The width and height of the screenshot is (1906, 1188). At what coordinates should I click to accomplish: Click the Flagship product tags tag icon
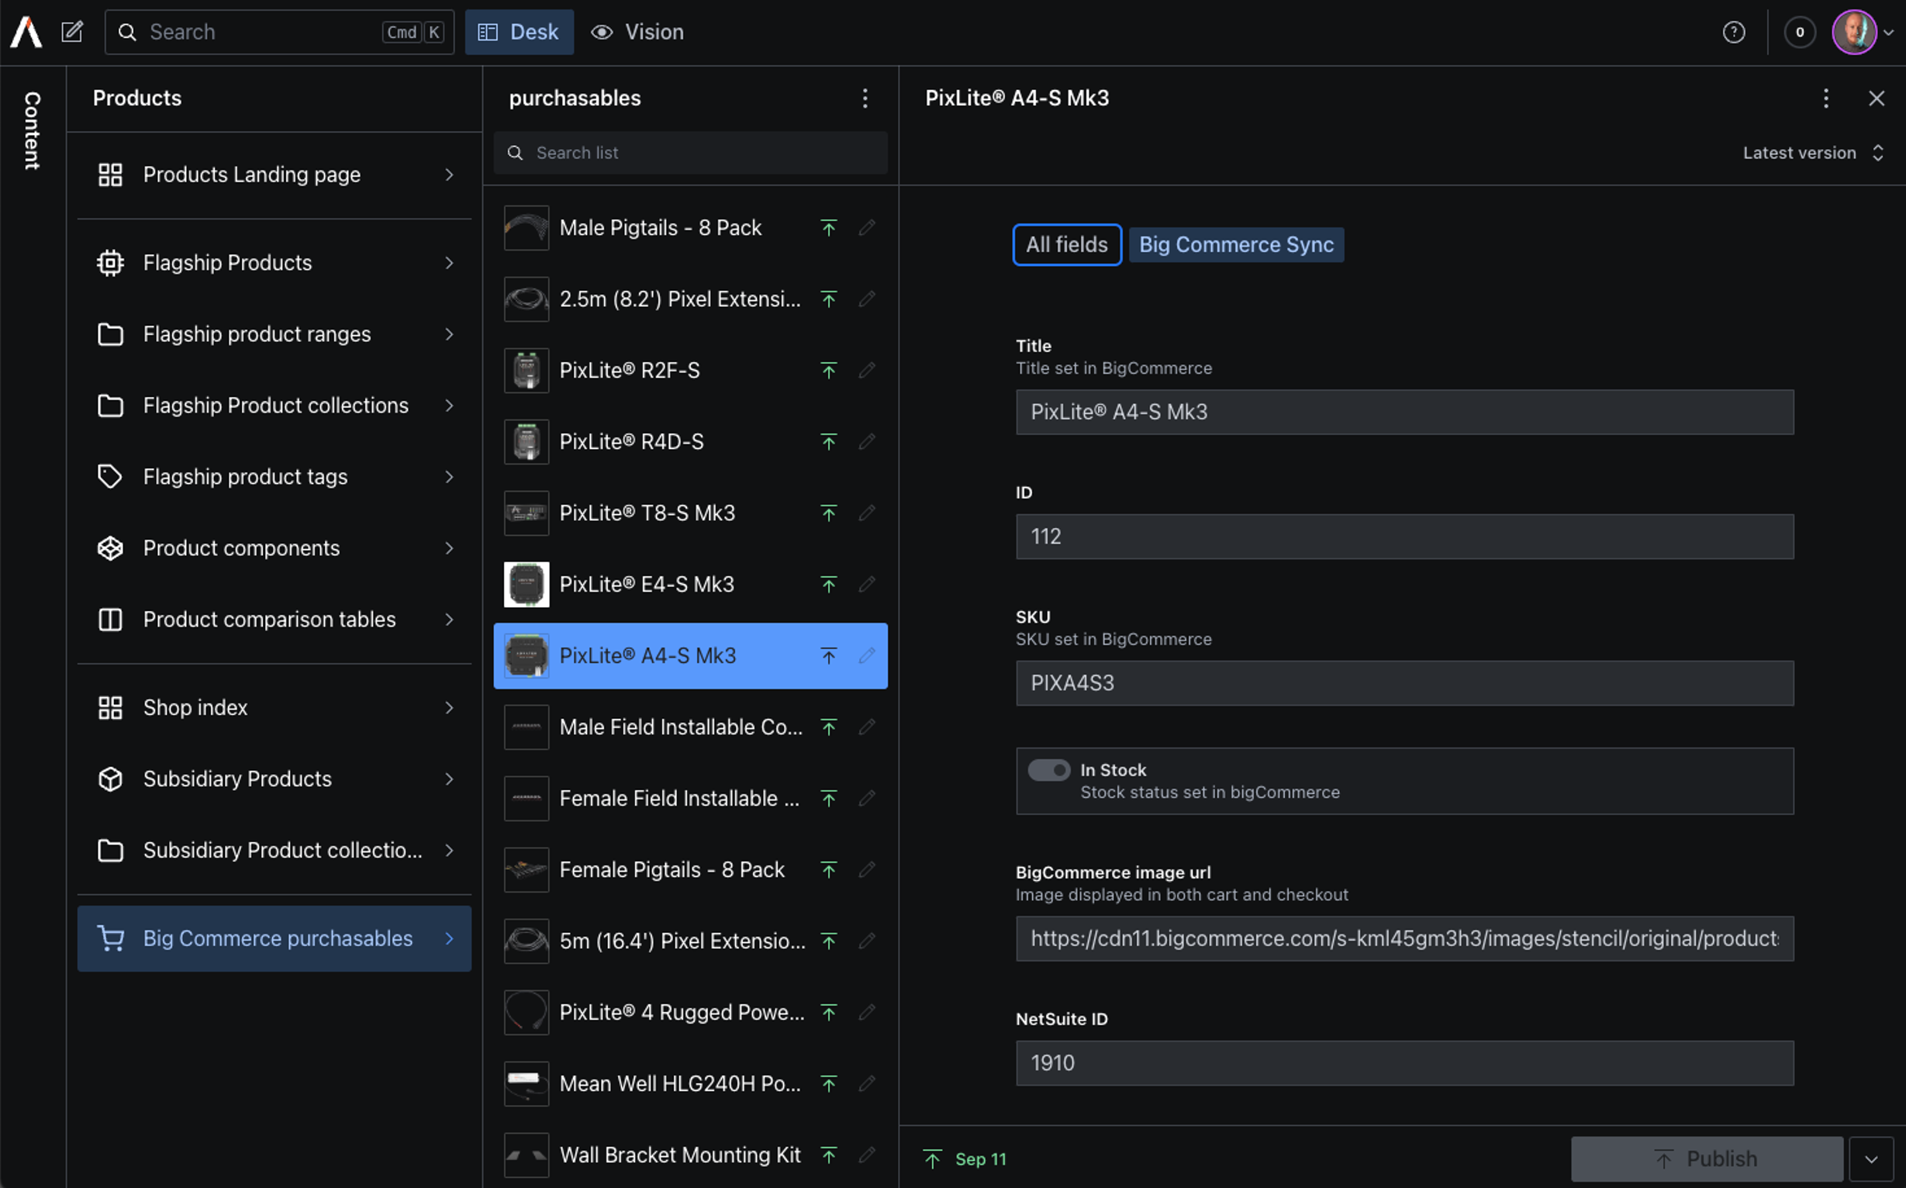click(x=110, y=476)
